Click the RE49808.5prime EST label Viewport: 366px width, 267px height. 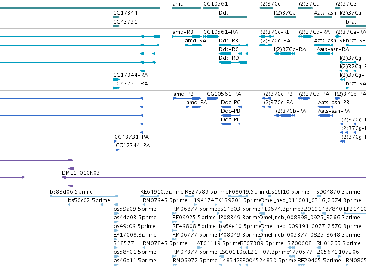click(x=194, y=227)
